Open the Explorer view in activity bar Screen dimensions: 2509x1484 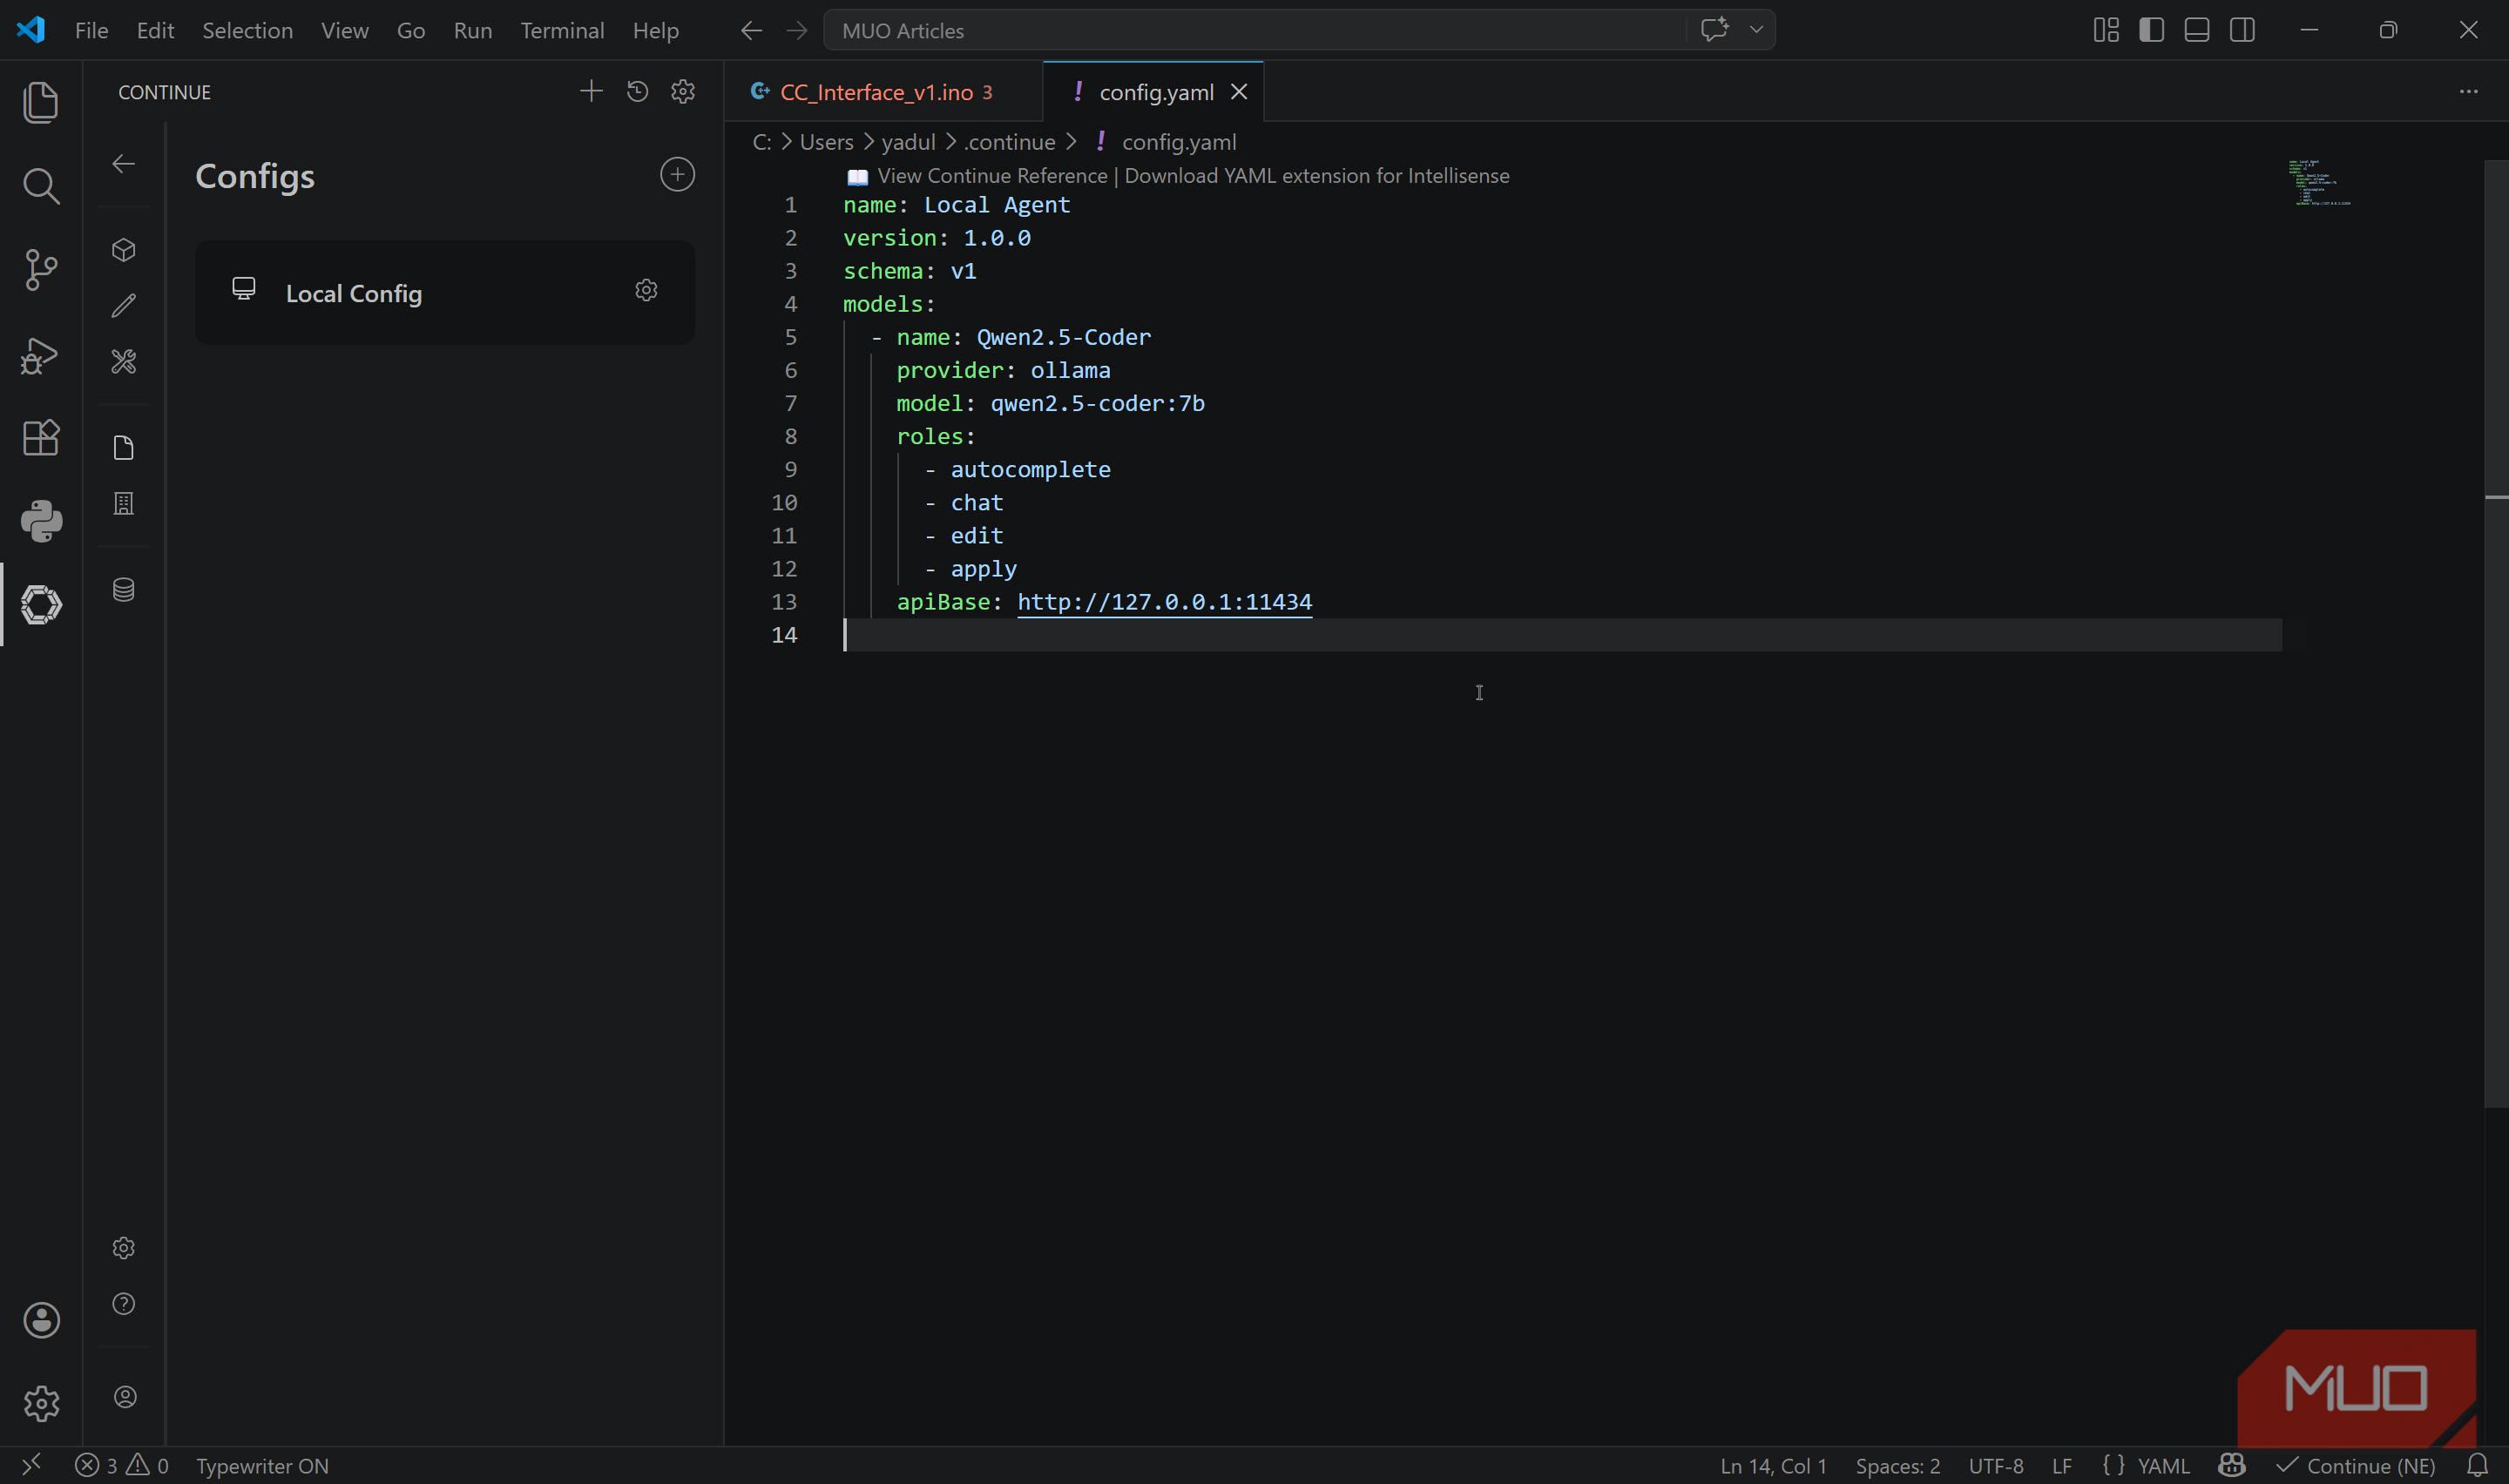point(41,103)
